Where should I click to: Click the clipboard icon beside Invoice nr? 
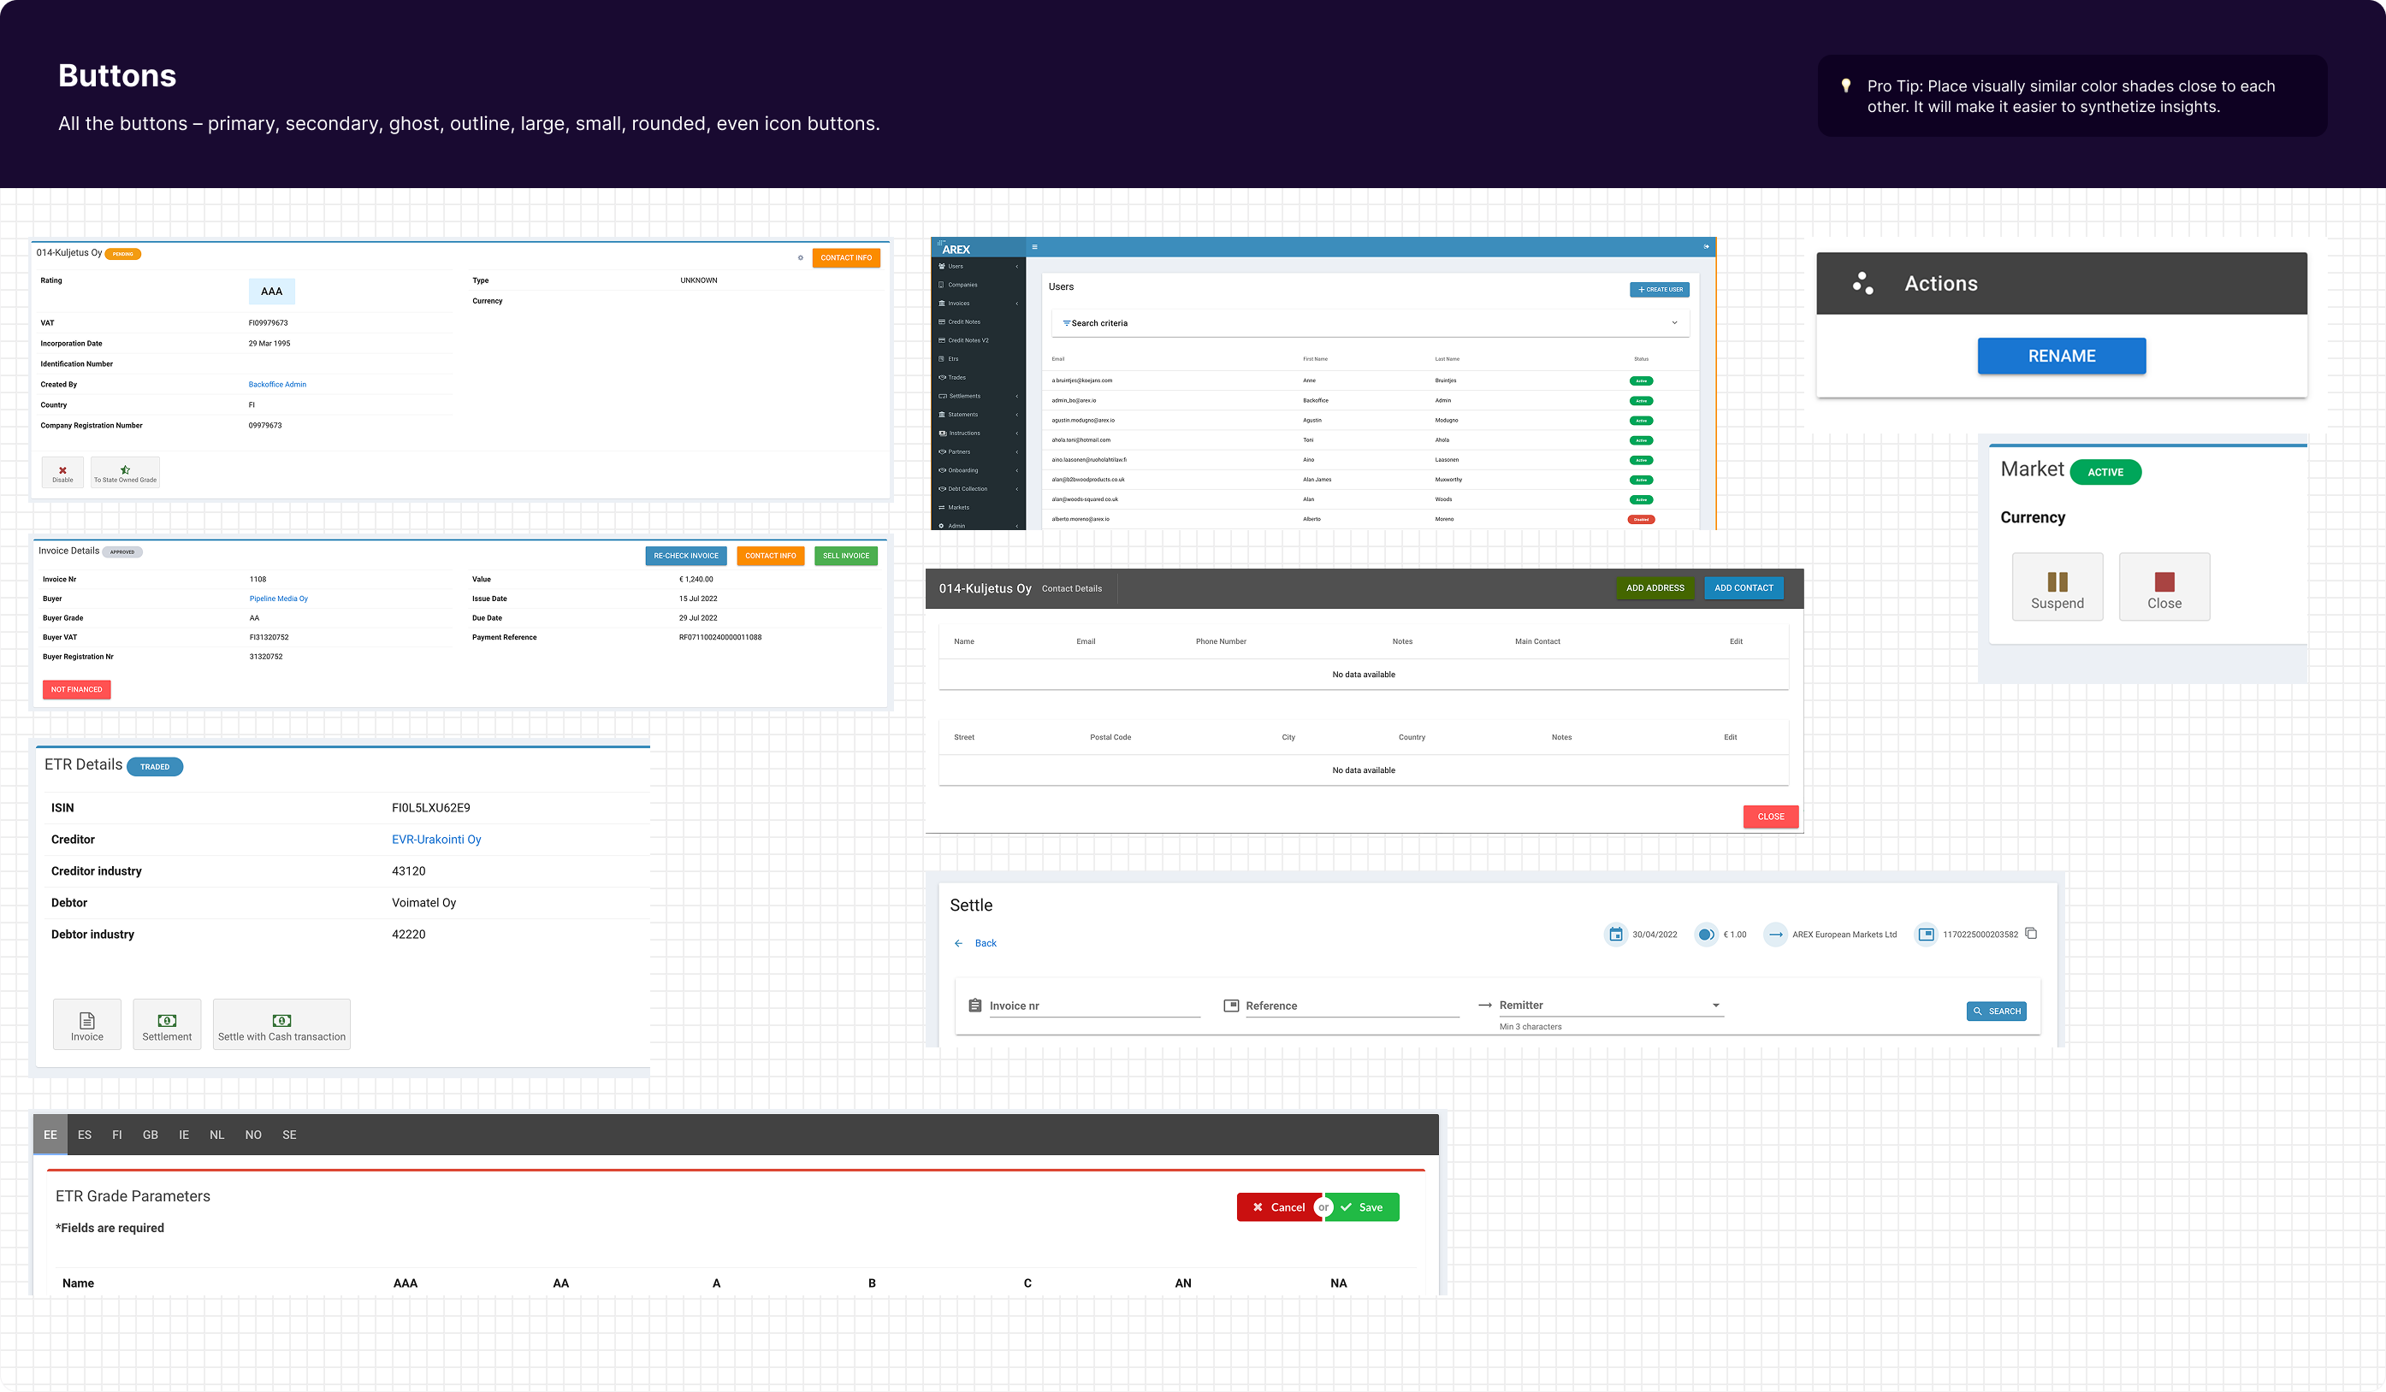pos(975,1005)
